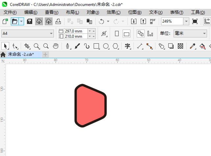Select the Zoom magnifier tool

pos(36,46)
